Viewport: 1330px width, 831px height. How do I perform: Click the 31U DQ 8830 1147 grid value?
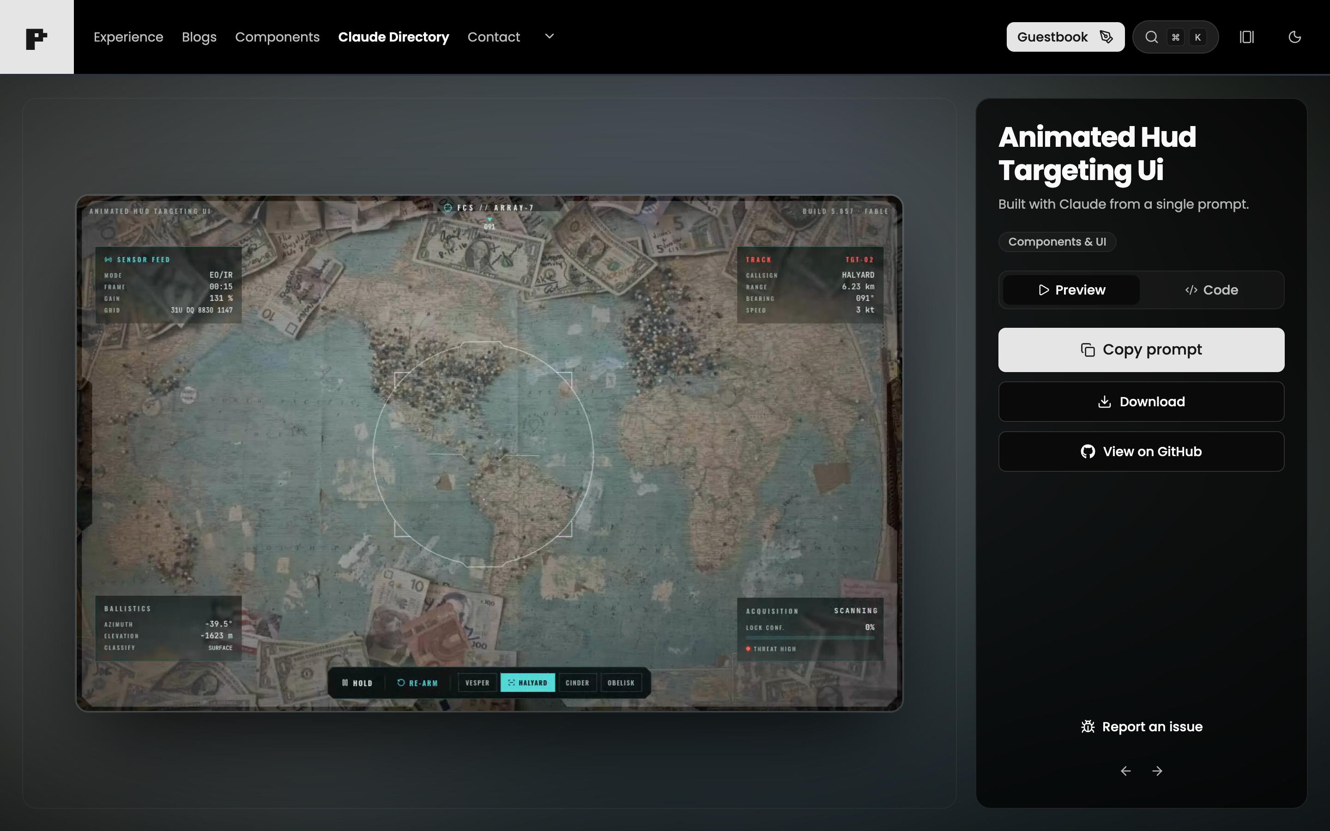pyautogui.click(x=202, y=310)
